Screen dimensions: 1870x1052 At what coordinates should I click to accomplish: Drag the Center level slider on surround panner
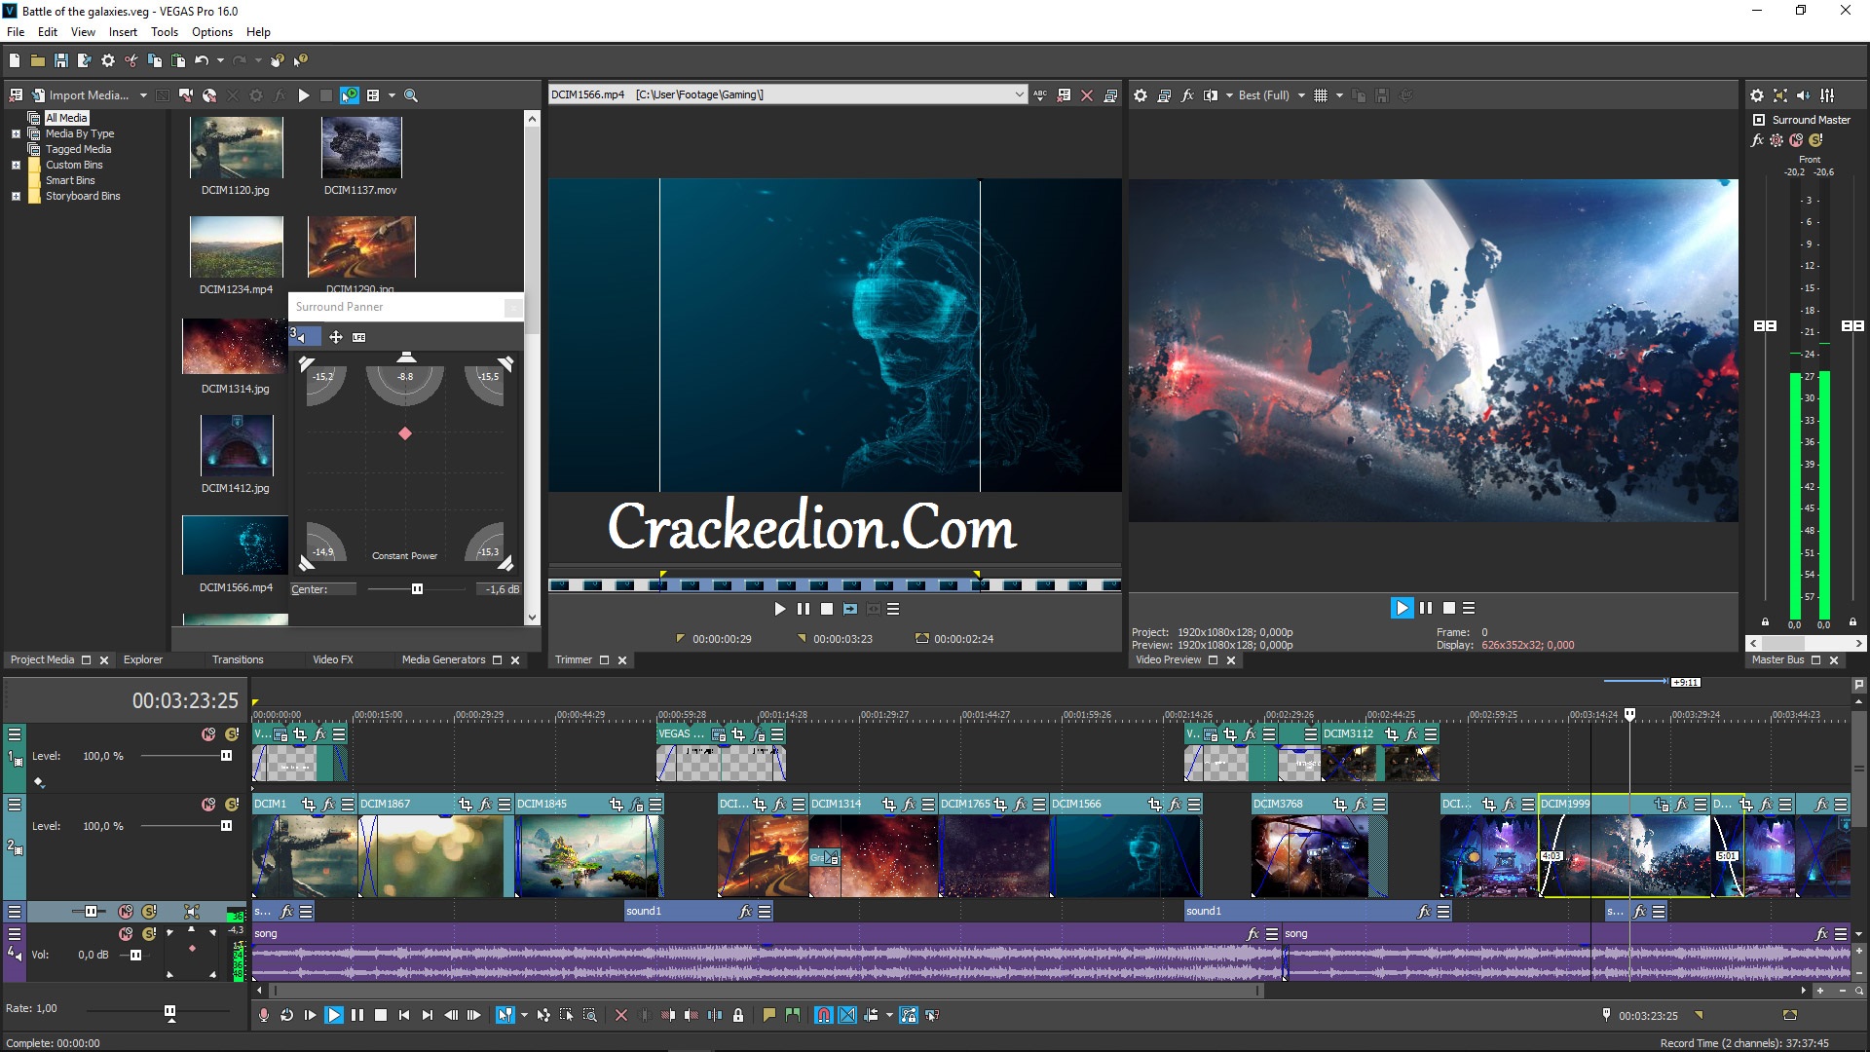pos(415,589)
